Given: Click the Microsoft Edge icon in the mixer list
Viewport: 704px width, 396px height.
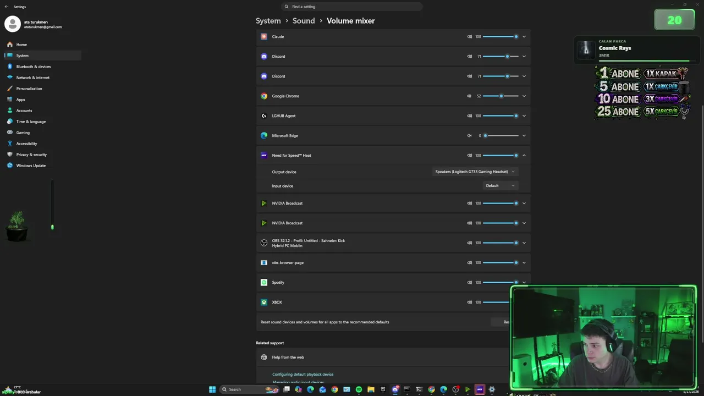Looking at the screenshot, I should 264,135.
